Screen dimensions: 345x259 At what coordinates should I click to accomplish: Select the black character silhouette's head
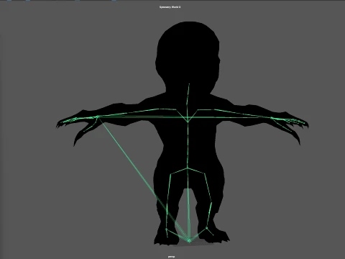pos(188,58)
